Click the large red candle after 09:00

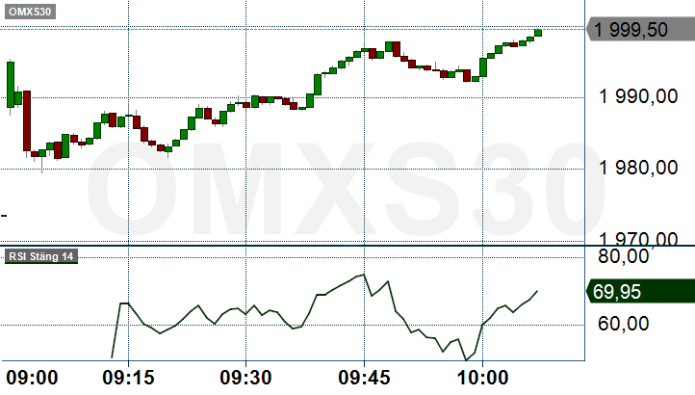(x=27, y=120)
